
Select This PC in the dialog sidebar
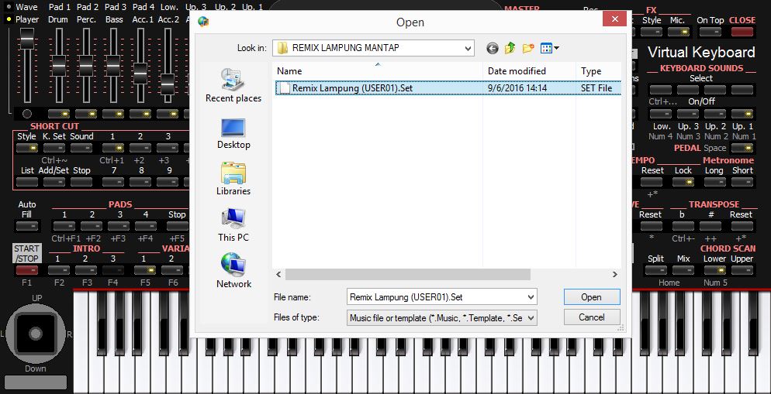point(233,225)
